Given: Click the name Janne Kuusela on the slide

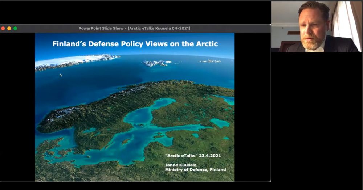Looking at the screenshot, I should pos(180,165).
